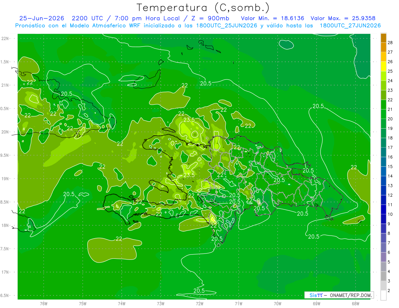
Task: Click the Valor Max. = 25.9358 text
Action: [343, 18]
